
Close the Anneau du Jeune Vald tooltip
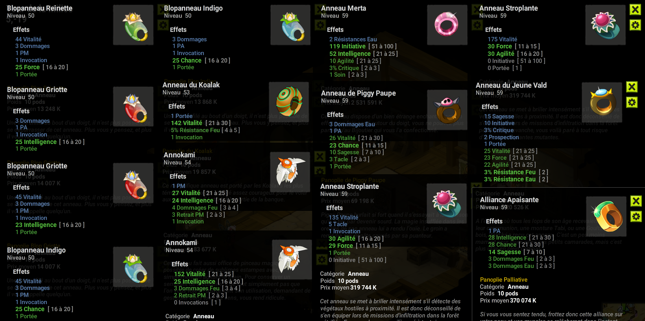pyautogui.click(x=632, y=87)
